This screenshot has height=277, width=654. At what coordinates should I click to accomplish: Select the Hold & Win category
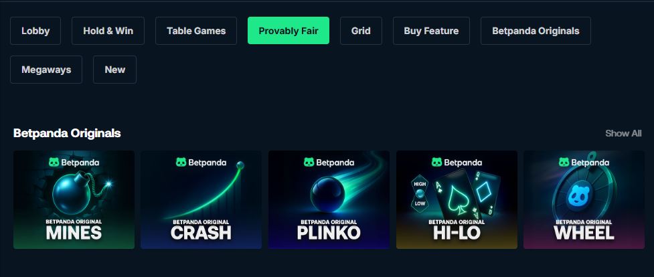point(108,31)
